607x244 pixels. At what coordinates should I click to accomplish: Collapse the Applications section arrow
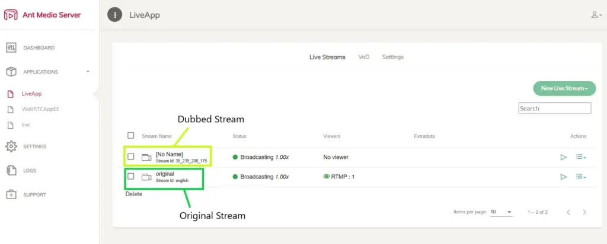tap(88, 71)
